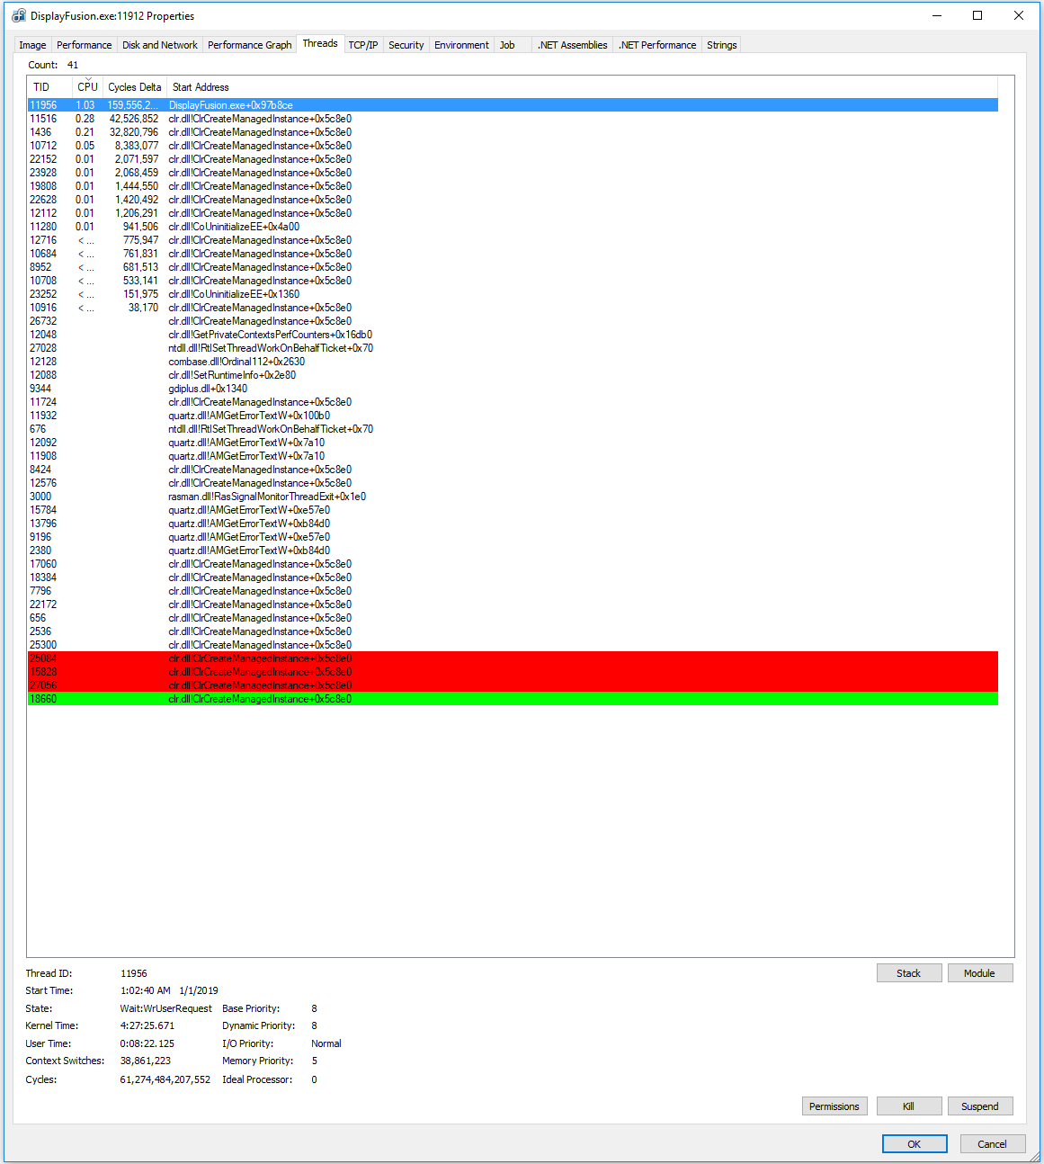Sort by Cycles Delta column header

(x=134, y=87)
